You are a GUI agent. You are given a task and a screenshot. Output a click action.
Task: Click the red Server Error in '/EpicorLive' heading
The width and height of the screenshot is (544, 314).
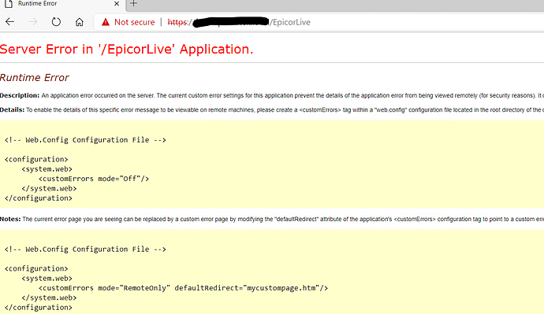(127, 49)
